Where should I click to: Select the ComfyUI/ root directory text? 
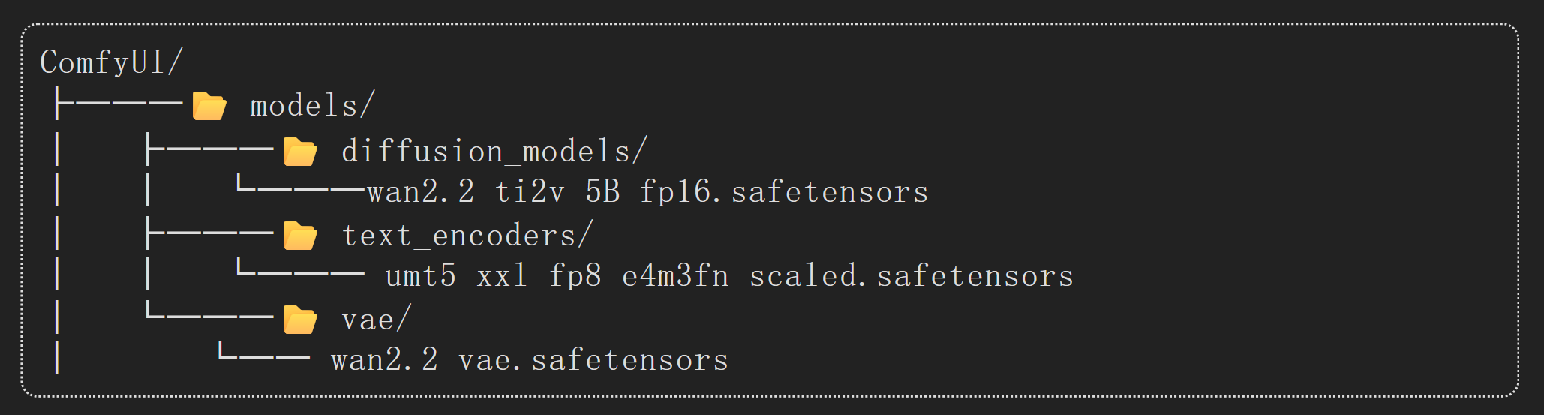pos(111,62)
